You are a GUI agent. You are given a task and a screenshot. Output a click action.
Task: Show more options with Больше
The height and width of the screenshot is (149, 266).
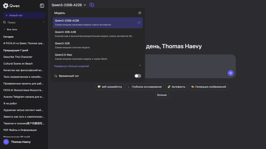162,95
